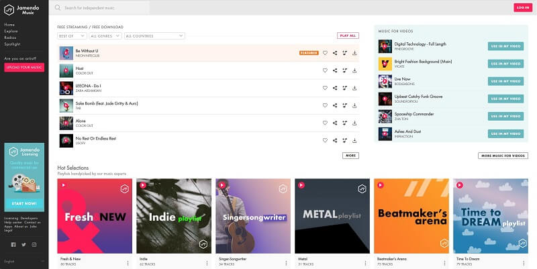Download the track No Rest Or Endless Rest
Screen dimensions: 537x269
(354, 140)
